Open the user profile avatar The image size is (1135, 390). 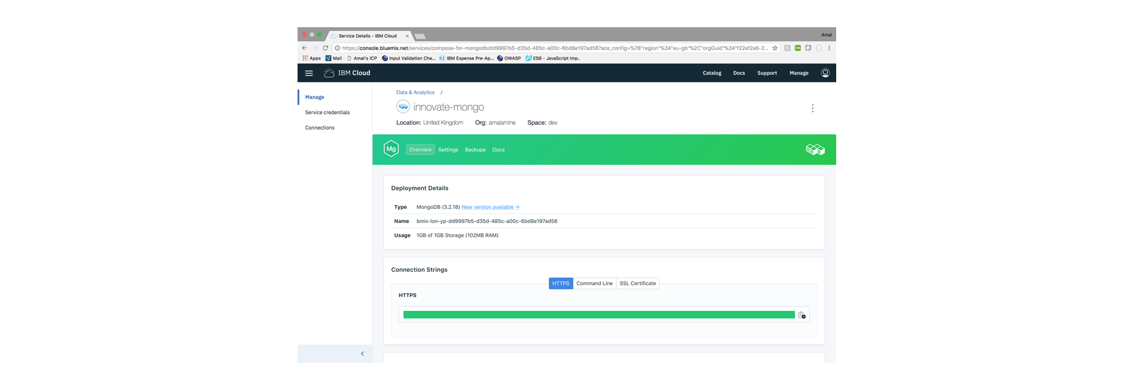(x=825, y=73)
